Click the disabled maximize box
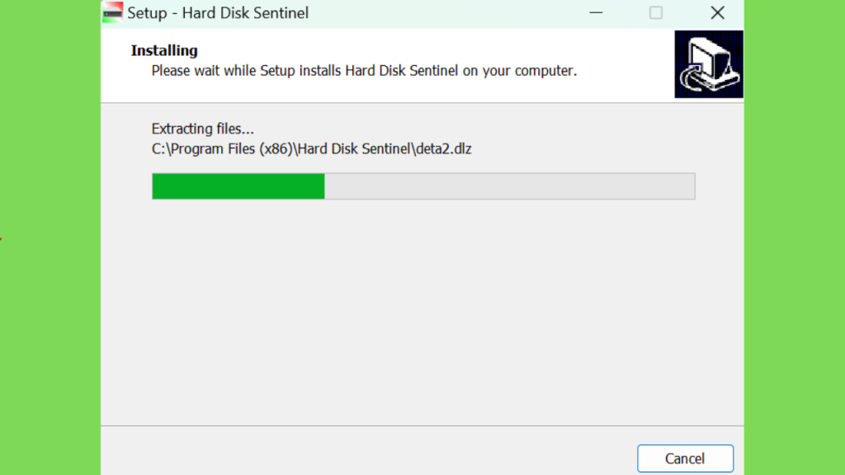Viewport: 845px width, 475px height. [x=656, y=12]
